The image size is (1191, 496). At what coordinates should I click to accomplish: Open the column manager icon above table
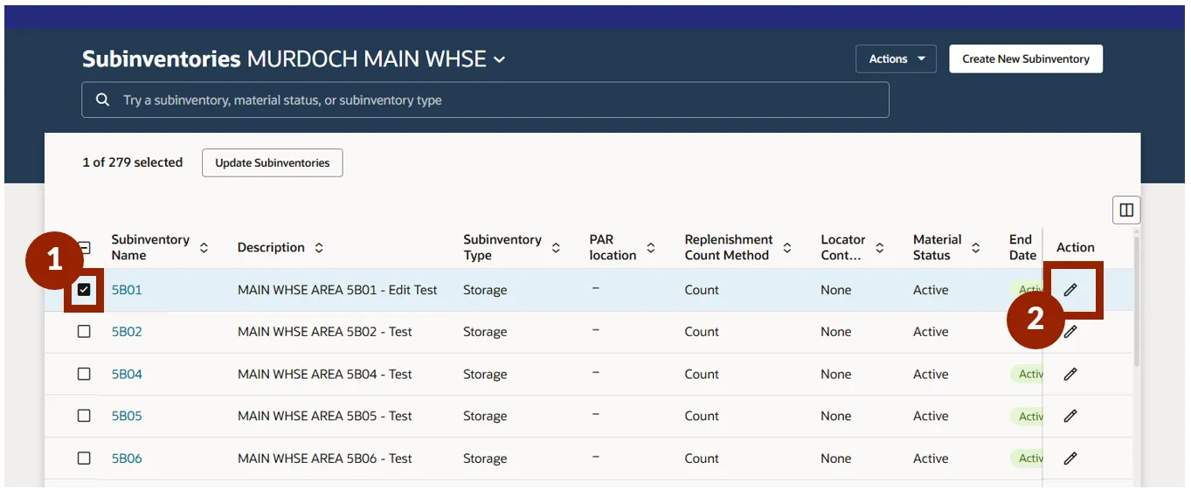[1125, 210]
